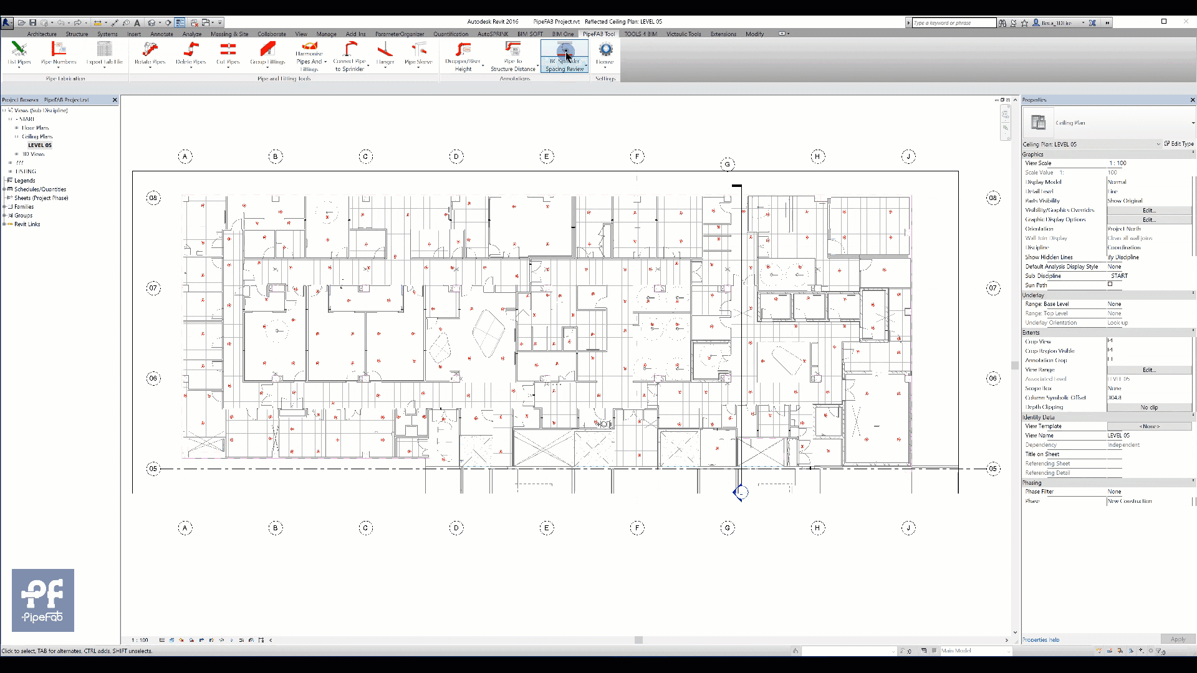Open the PipeFAR tab in ribbon
1197x673 pixels.
pos(598,34)
